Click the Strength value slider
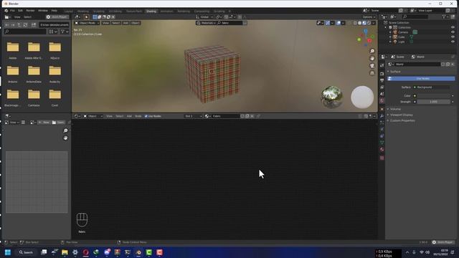 434,102
